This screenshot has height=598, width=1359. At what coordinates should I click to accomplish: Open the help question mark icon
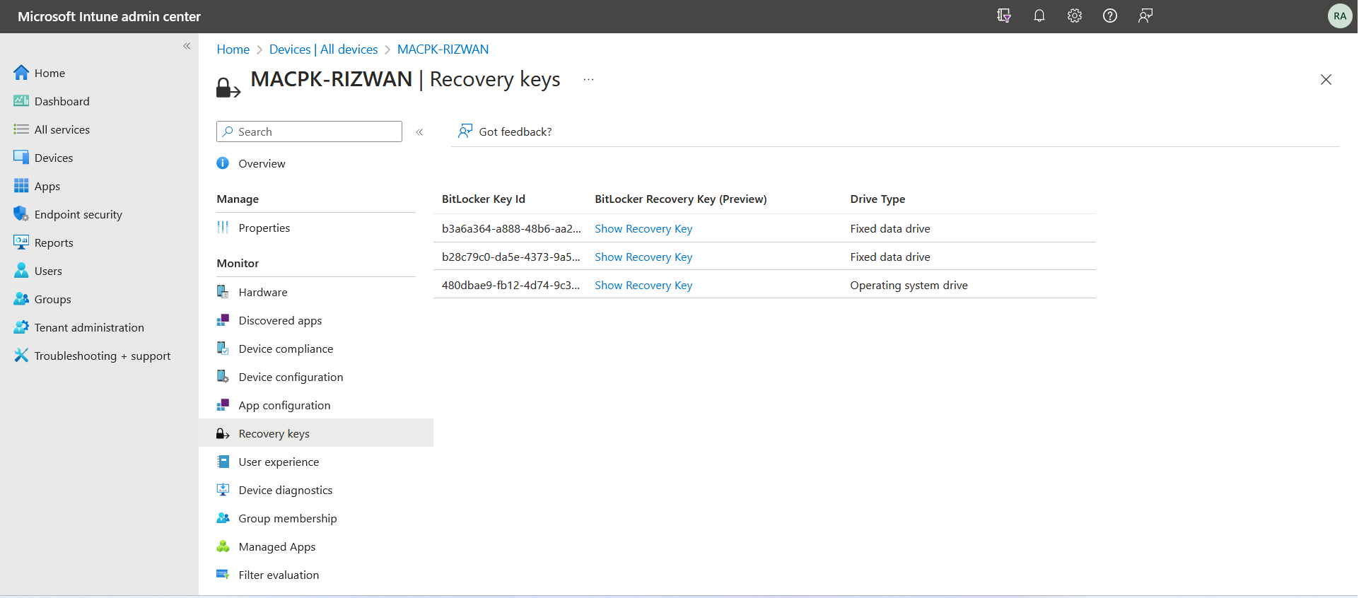pyautogui.click(x=1109, y=16)
